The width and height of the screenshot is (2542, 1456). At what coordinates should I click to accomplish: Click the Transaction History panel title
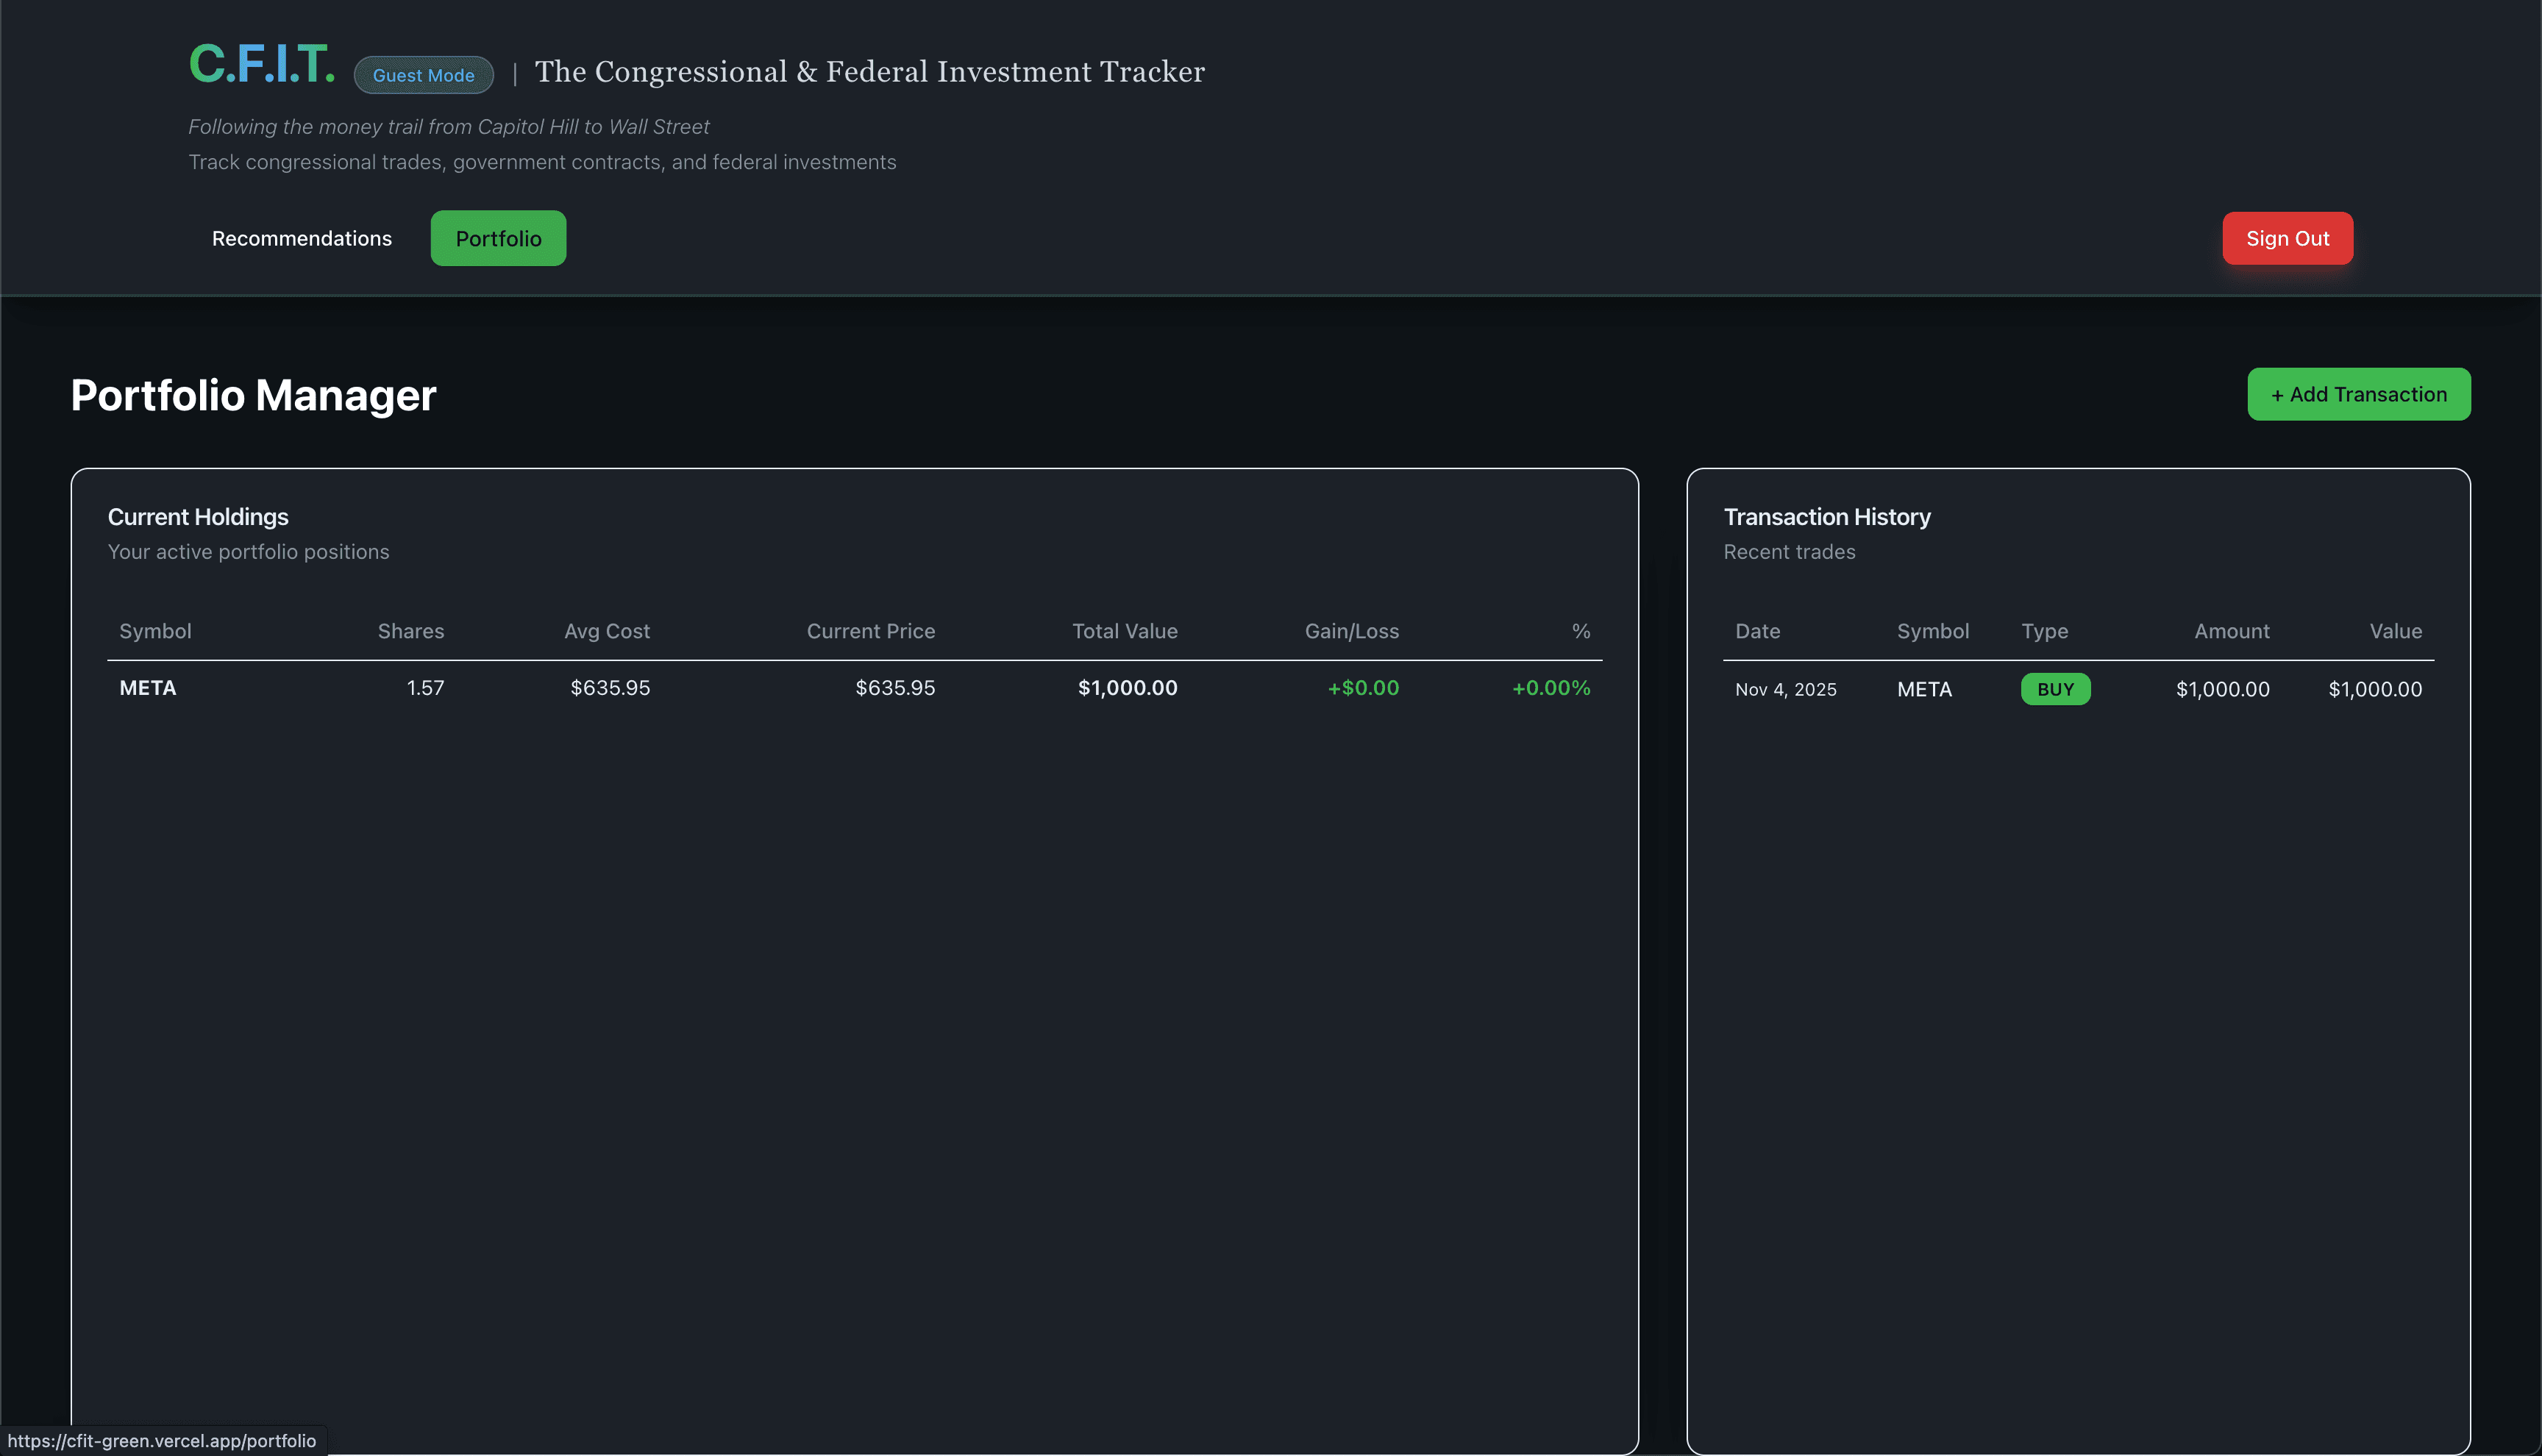click(1827, 517)
